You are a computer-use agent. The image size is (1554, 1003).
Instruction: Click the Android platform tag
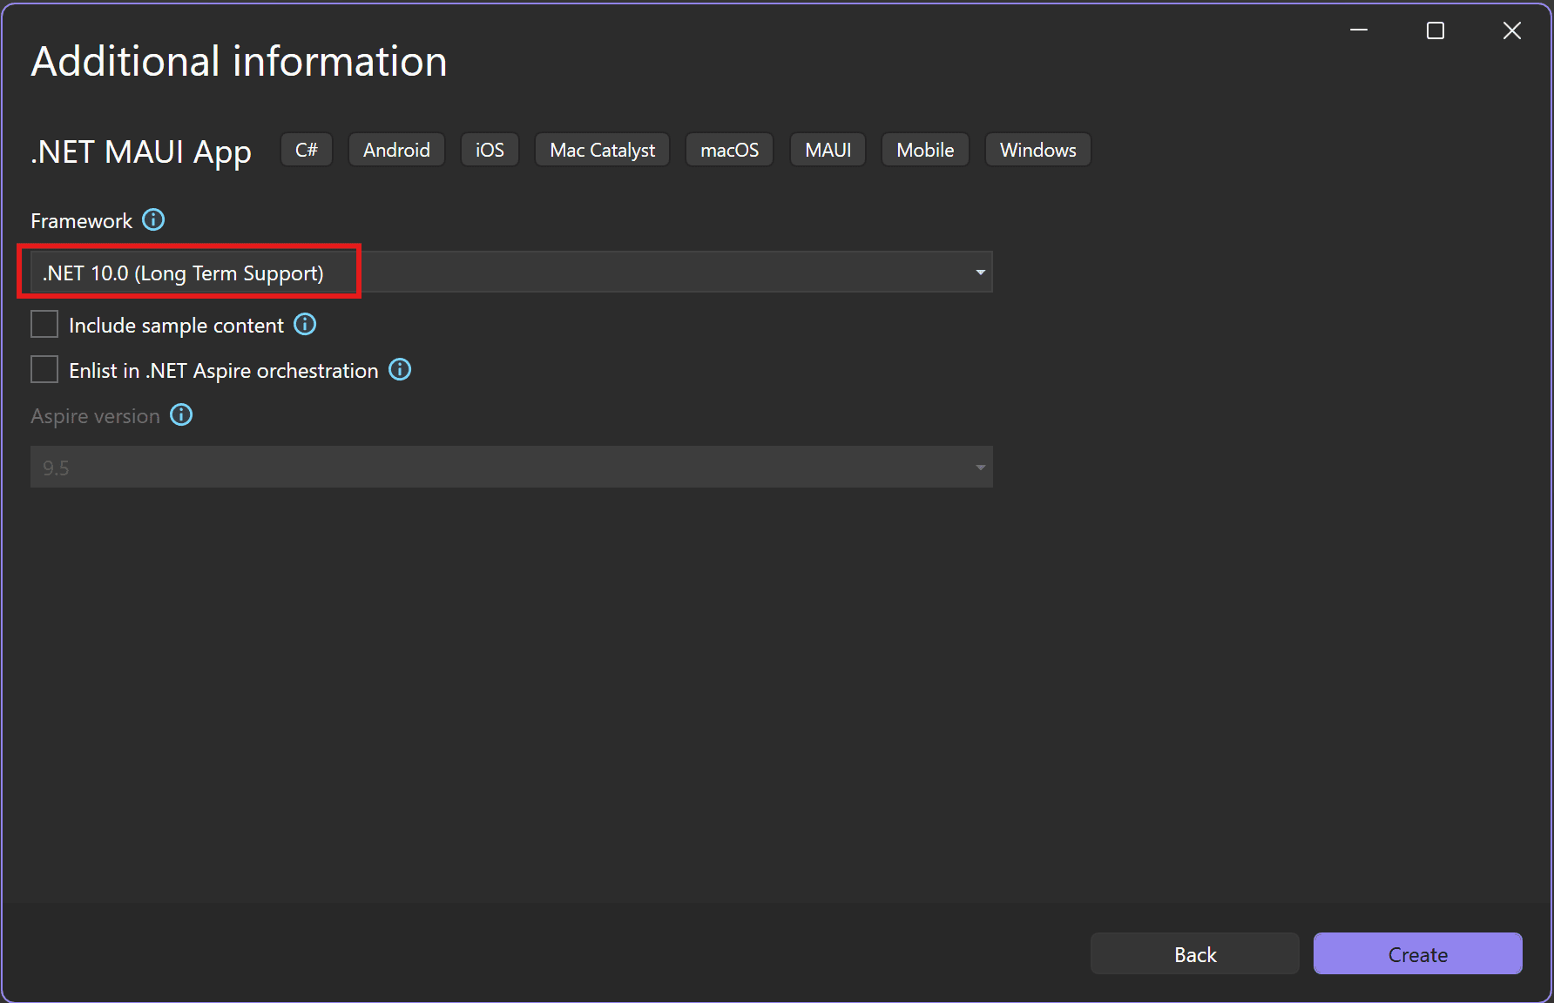click(x=396, y=150)
